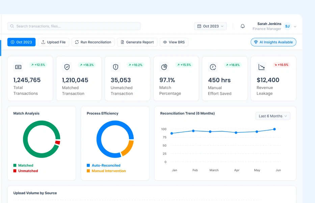The width and height of the screenshot is (315, 203).
Task: Focus the Search transactions input field
Action: point(74,26)
